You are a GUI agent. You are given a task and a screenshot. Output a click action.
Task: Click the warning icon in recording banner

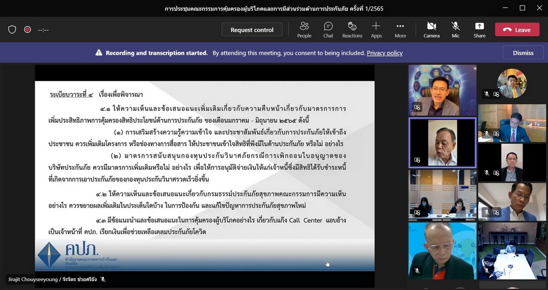pos(99,53)
